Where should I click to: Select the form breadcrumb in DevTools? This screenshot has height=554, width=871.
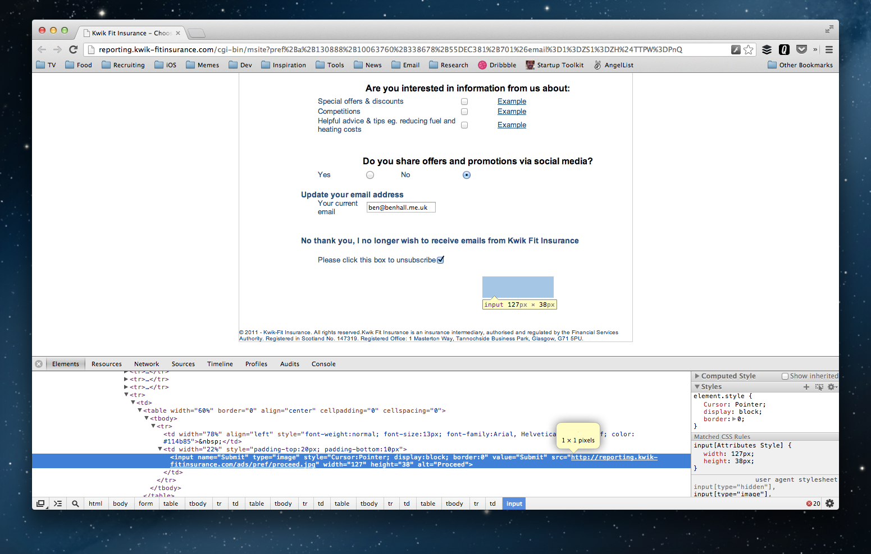pyautogui.click(x=145, y=504)
